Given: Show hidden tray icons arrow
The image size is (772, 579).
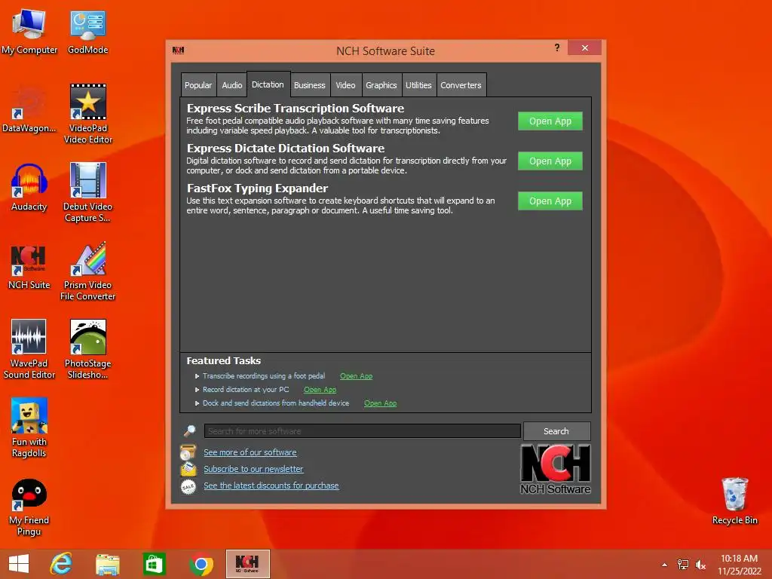Looking at the screenshot, I should click(x=664, y=565).
